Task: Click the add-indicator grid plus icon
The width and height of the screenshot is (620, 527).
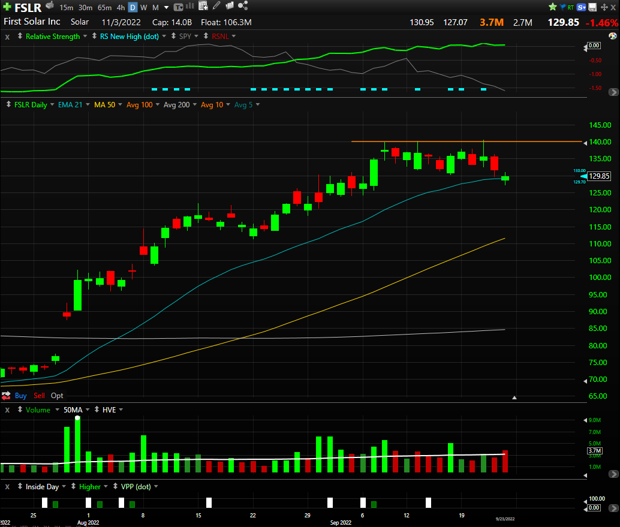Action: (203, 5)
